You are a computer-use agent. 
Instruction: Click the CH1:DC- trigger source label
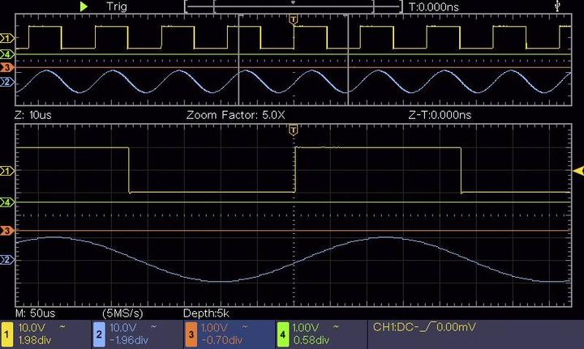click(396, 327)
